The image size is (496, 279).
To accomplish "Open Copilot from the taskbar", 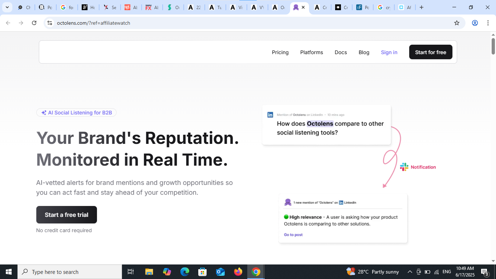I will tap(167, 272).
